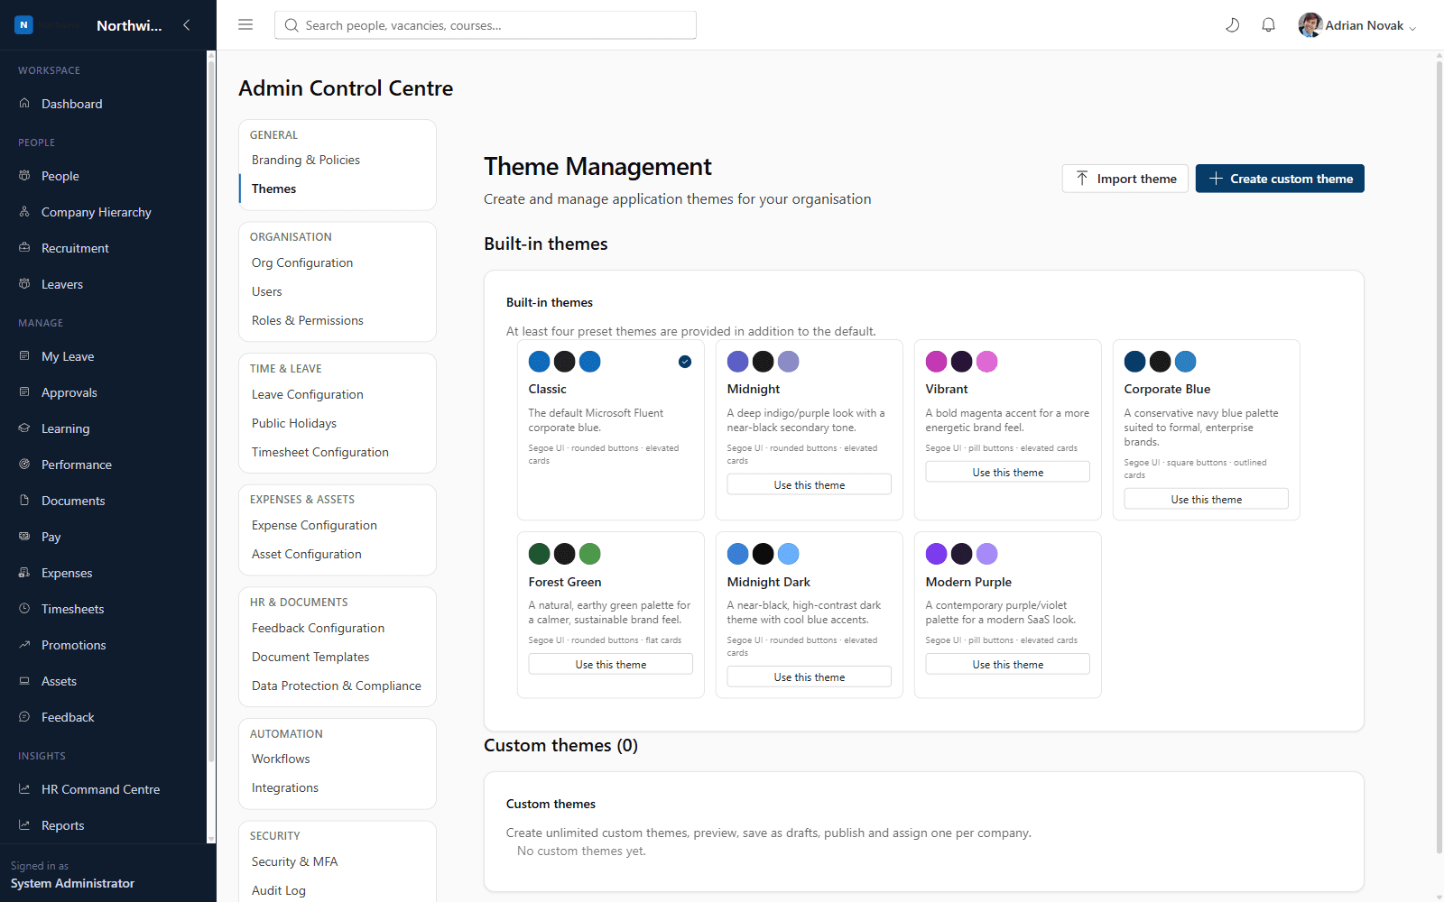The image size is (1444, 902).
Task: Click Forest Green's dark green swatch
Action: [x=540, y=554]
